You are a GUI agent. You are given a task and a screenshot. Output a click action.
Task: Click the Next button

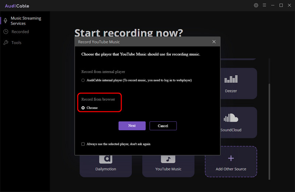132,125
